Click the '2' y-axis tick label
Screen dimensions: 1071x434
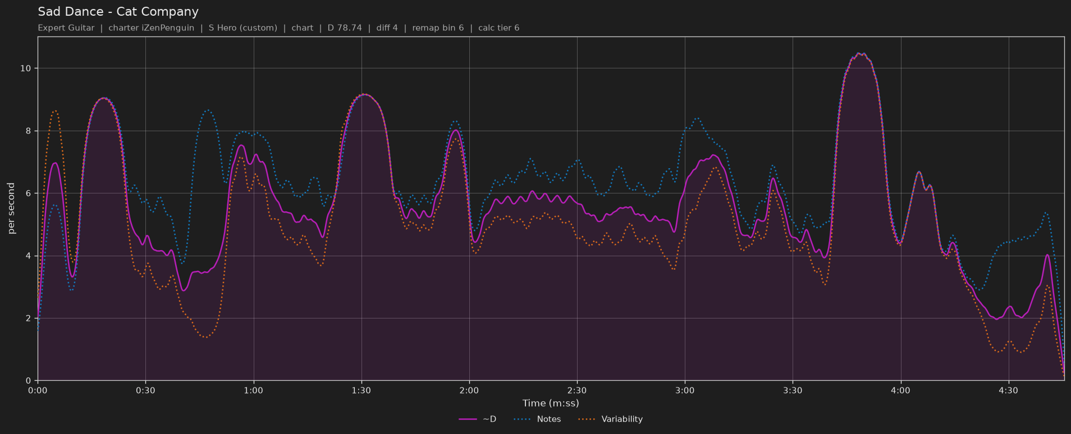(x=29, y=318)
